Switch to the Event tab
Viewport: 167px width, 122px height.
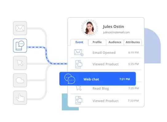79,42
